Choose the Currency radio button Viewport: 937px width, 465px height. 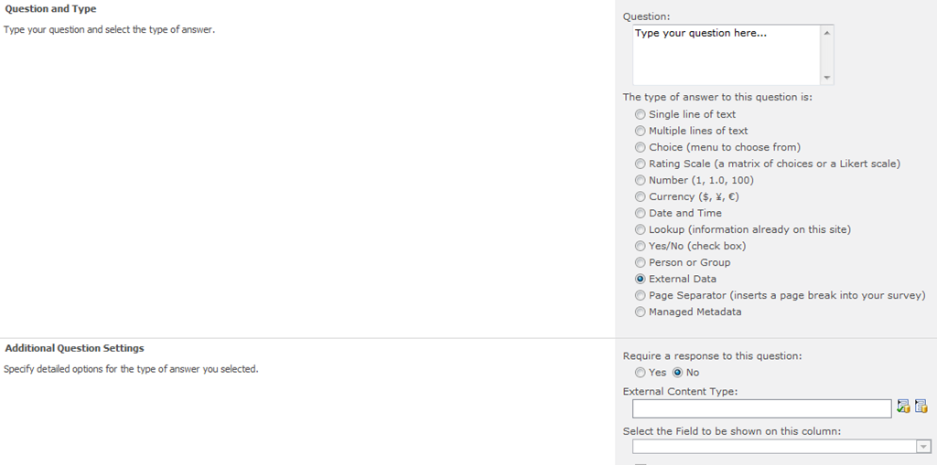pos(641,197)
